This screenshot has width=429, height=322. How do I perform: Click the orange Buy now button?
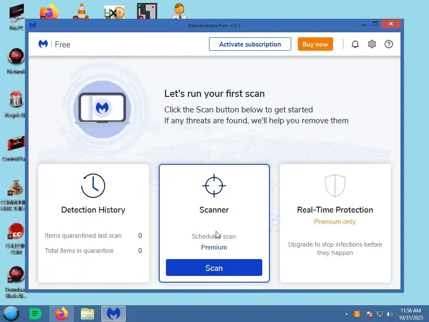click(315, 44)
